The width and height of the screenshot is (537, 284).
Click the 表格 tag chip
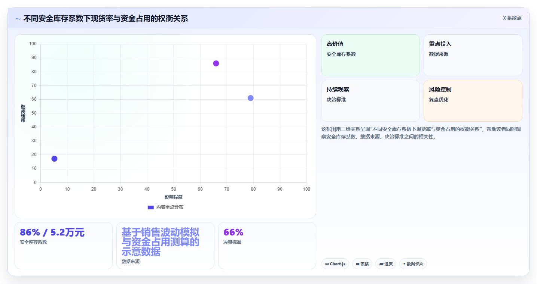click(362, 264)
